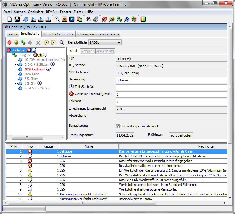Select message row 9 about verbotene Reinstoffe
This screenshot has height=214, width=235.
click(x=117, y=189)
